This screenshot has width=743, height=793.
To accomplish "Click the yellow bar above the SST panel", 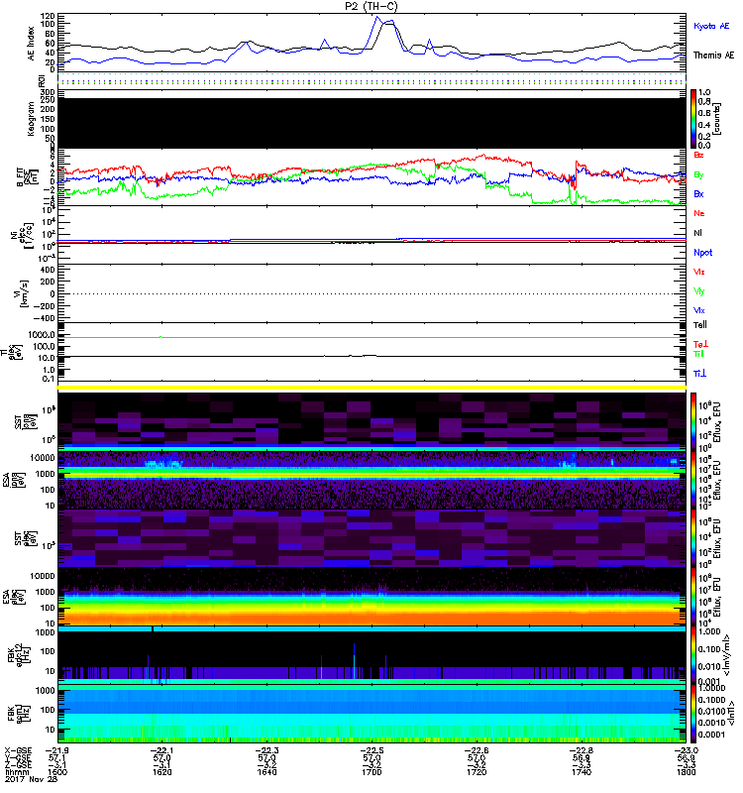I will point(371,388).
